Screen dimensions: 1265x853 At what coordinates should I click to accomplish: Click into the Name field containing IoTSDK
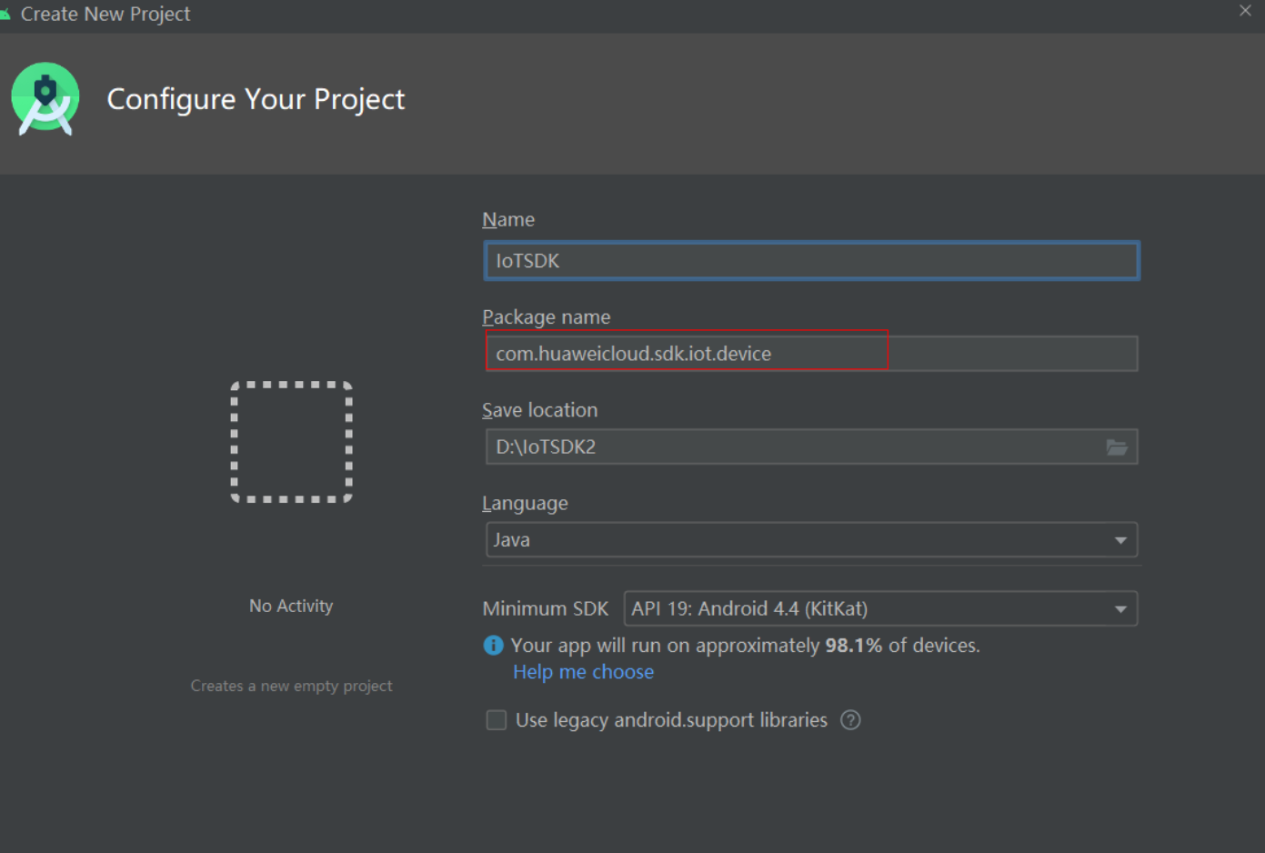[x=811, y=261]
